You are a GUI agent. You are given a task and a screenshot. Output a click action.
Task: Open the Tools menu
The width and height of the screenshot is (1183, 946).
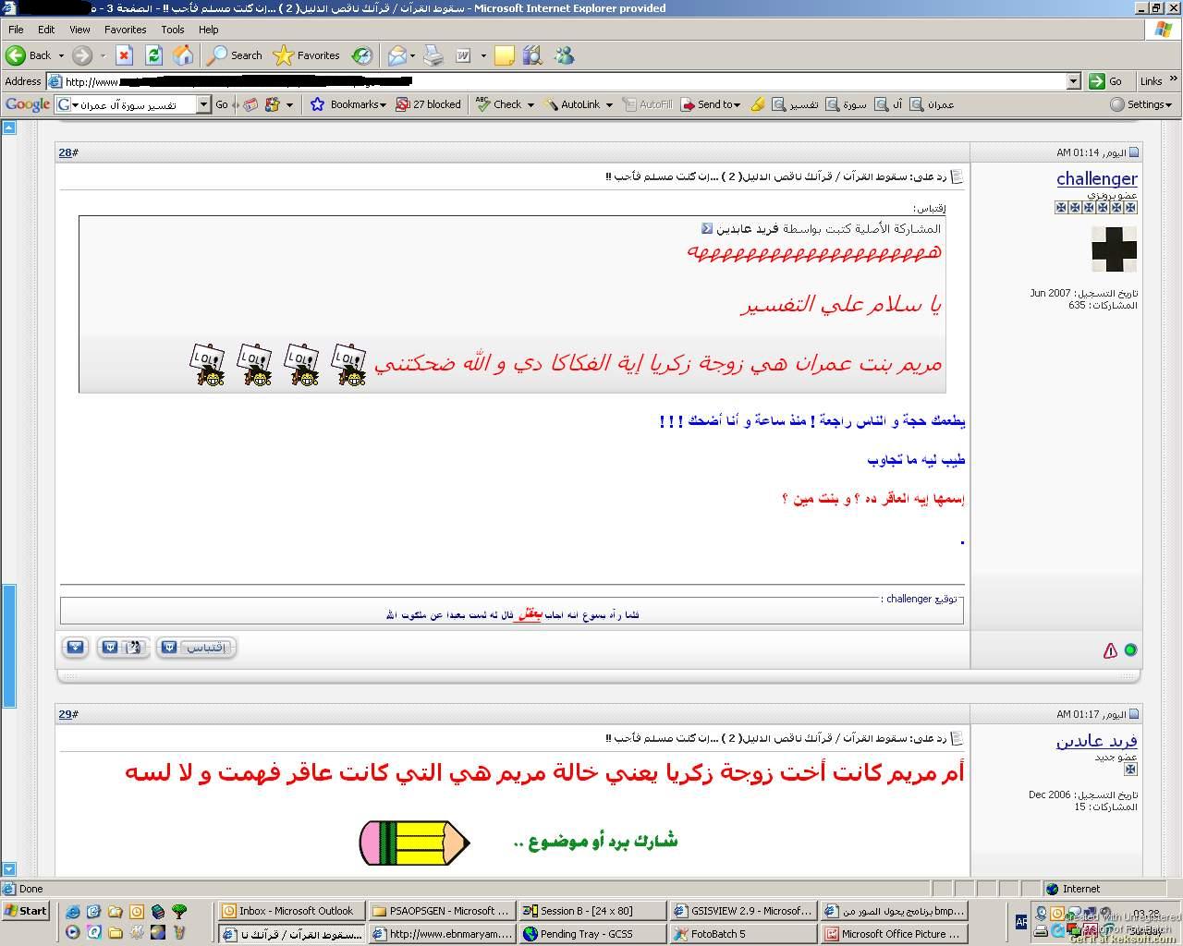[172, 30]
